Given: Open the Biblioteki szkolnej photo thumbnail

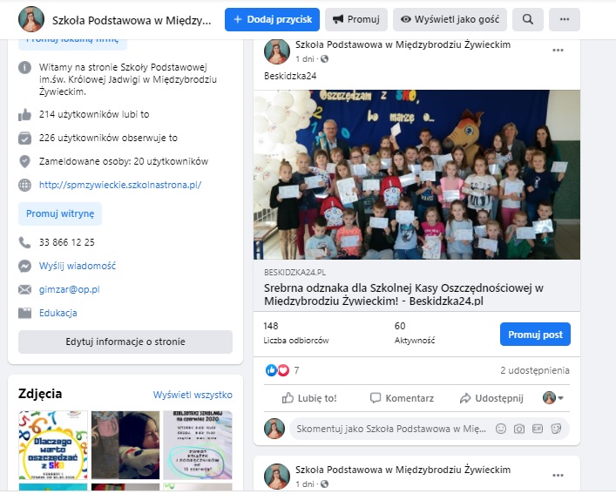Looking at the screenshot, I should [198, 445].
